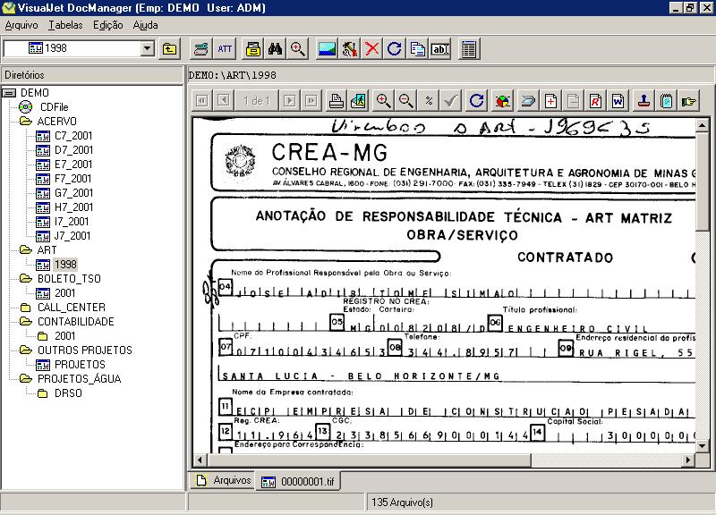
Task: Click the tools hammer icon
Action: click(x=349, y=49)
